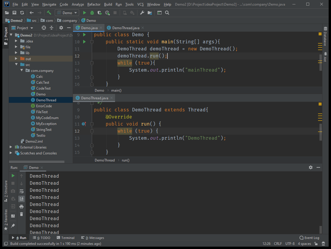Click run gutter arrow beside main method

[84, 42]
